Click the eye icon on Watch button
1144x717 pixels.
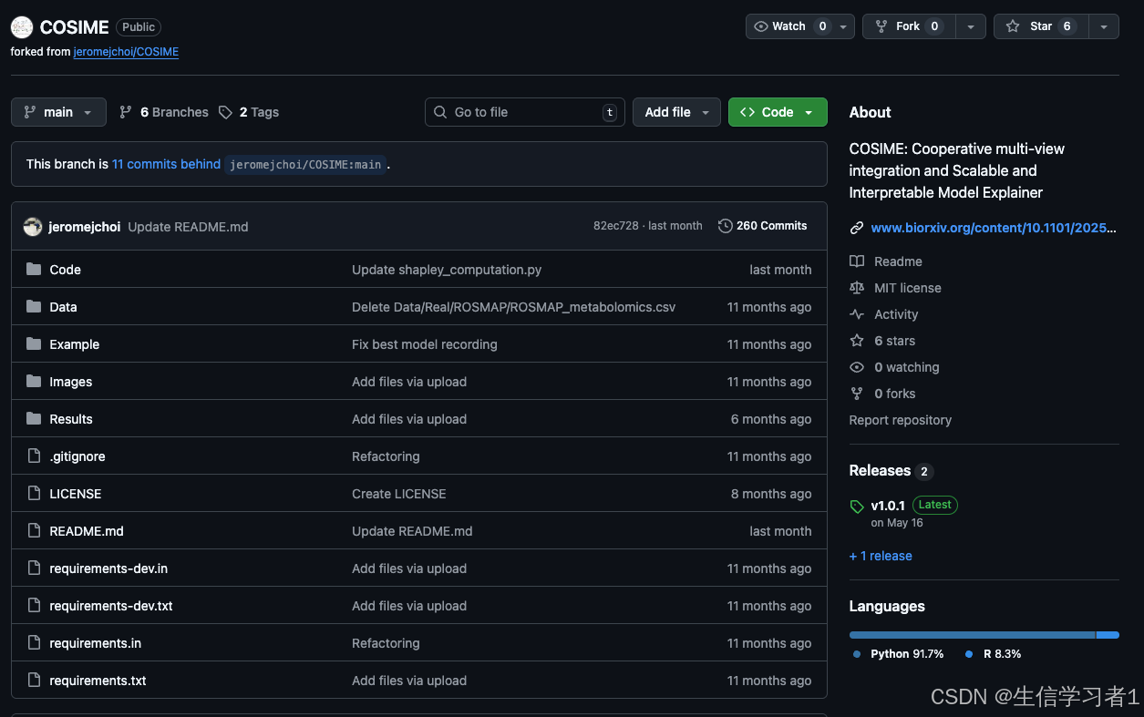click(x=761, y=26)
